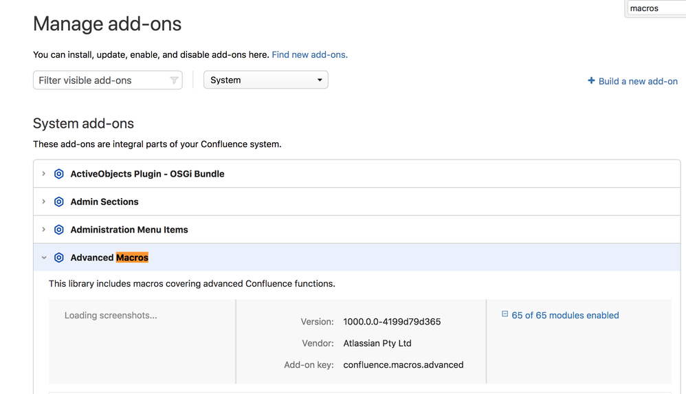Click the filter funnel icon
Screen dimensions: 686x394
(174, 80)
